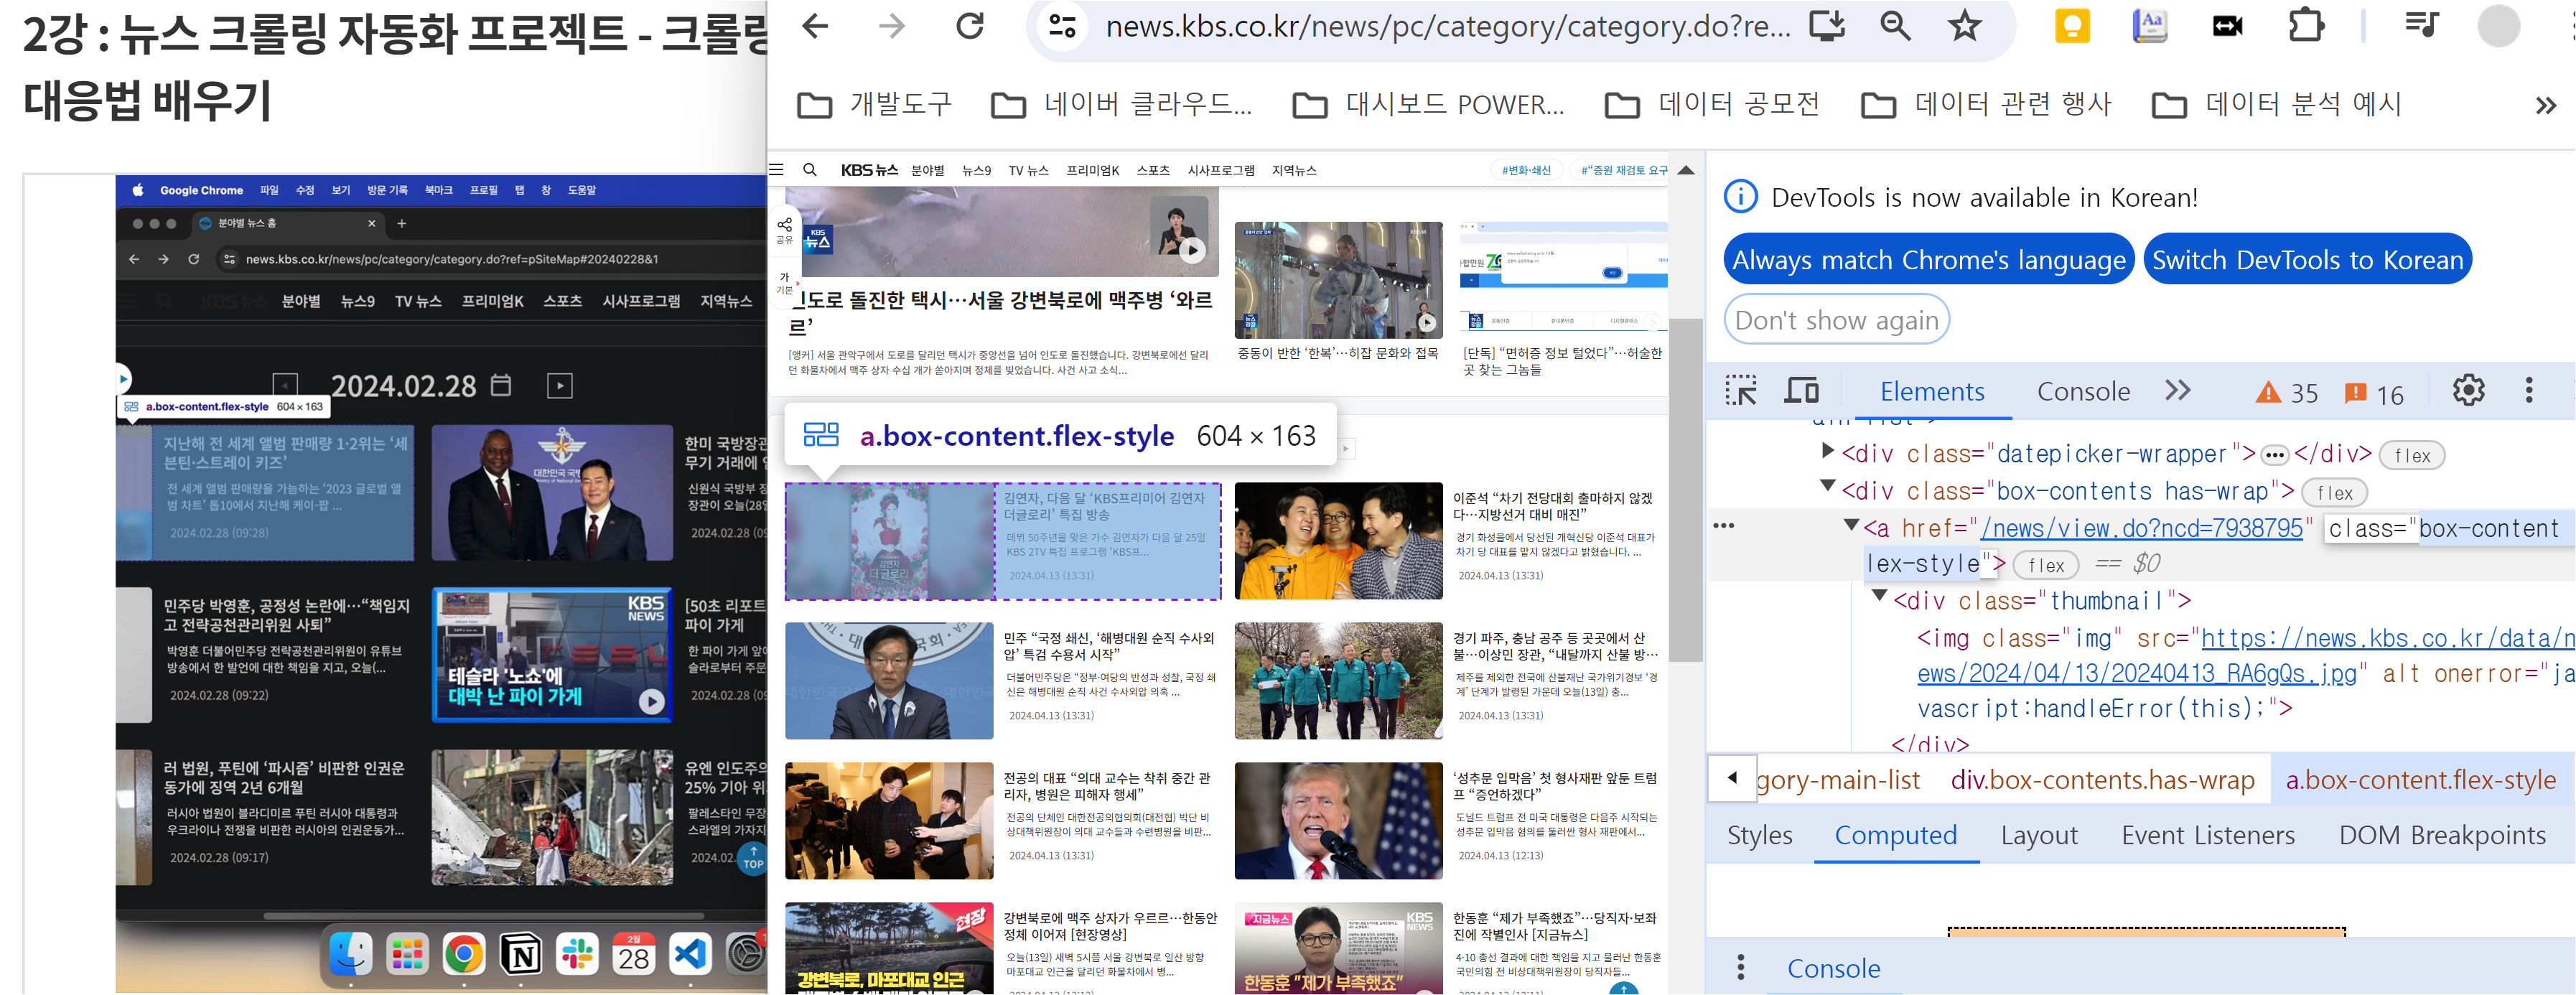Click Switch DevTools to Korean button
Viewport: 2576px width, 995px height.
click(2307, 260)
